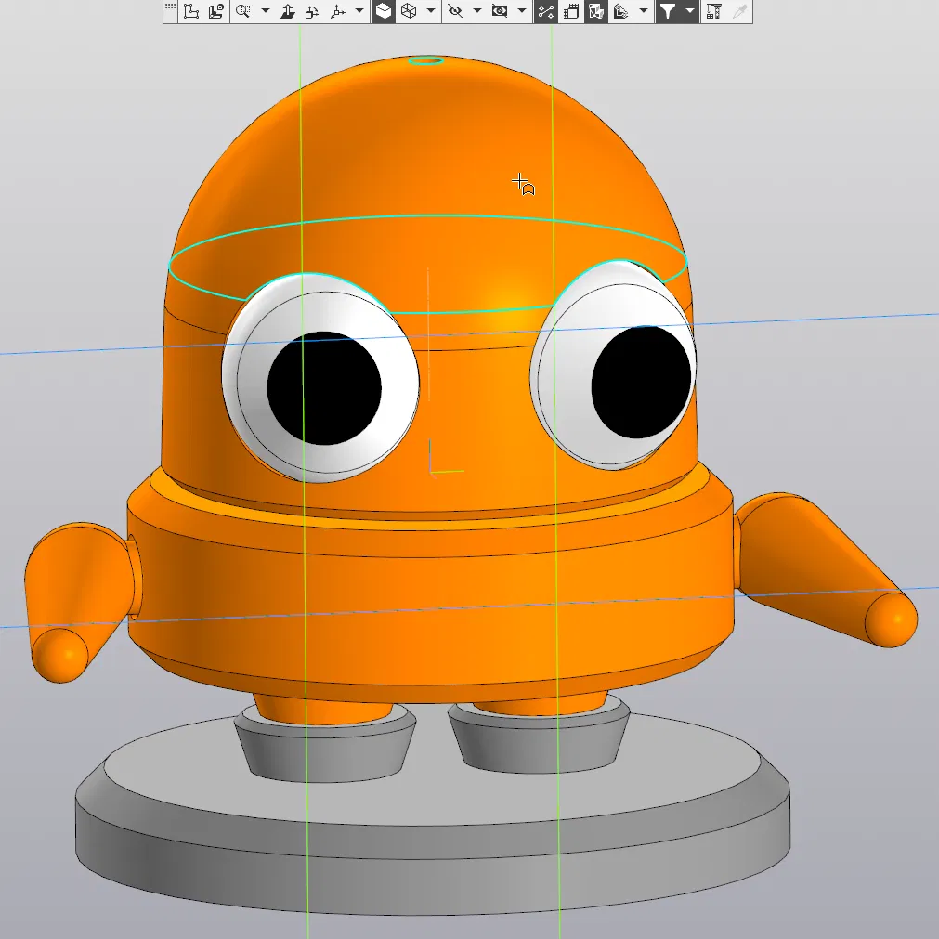Toggle the constraints display node icon

(x=545, y=11)
